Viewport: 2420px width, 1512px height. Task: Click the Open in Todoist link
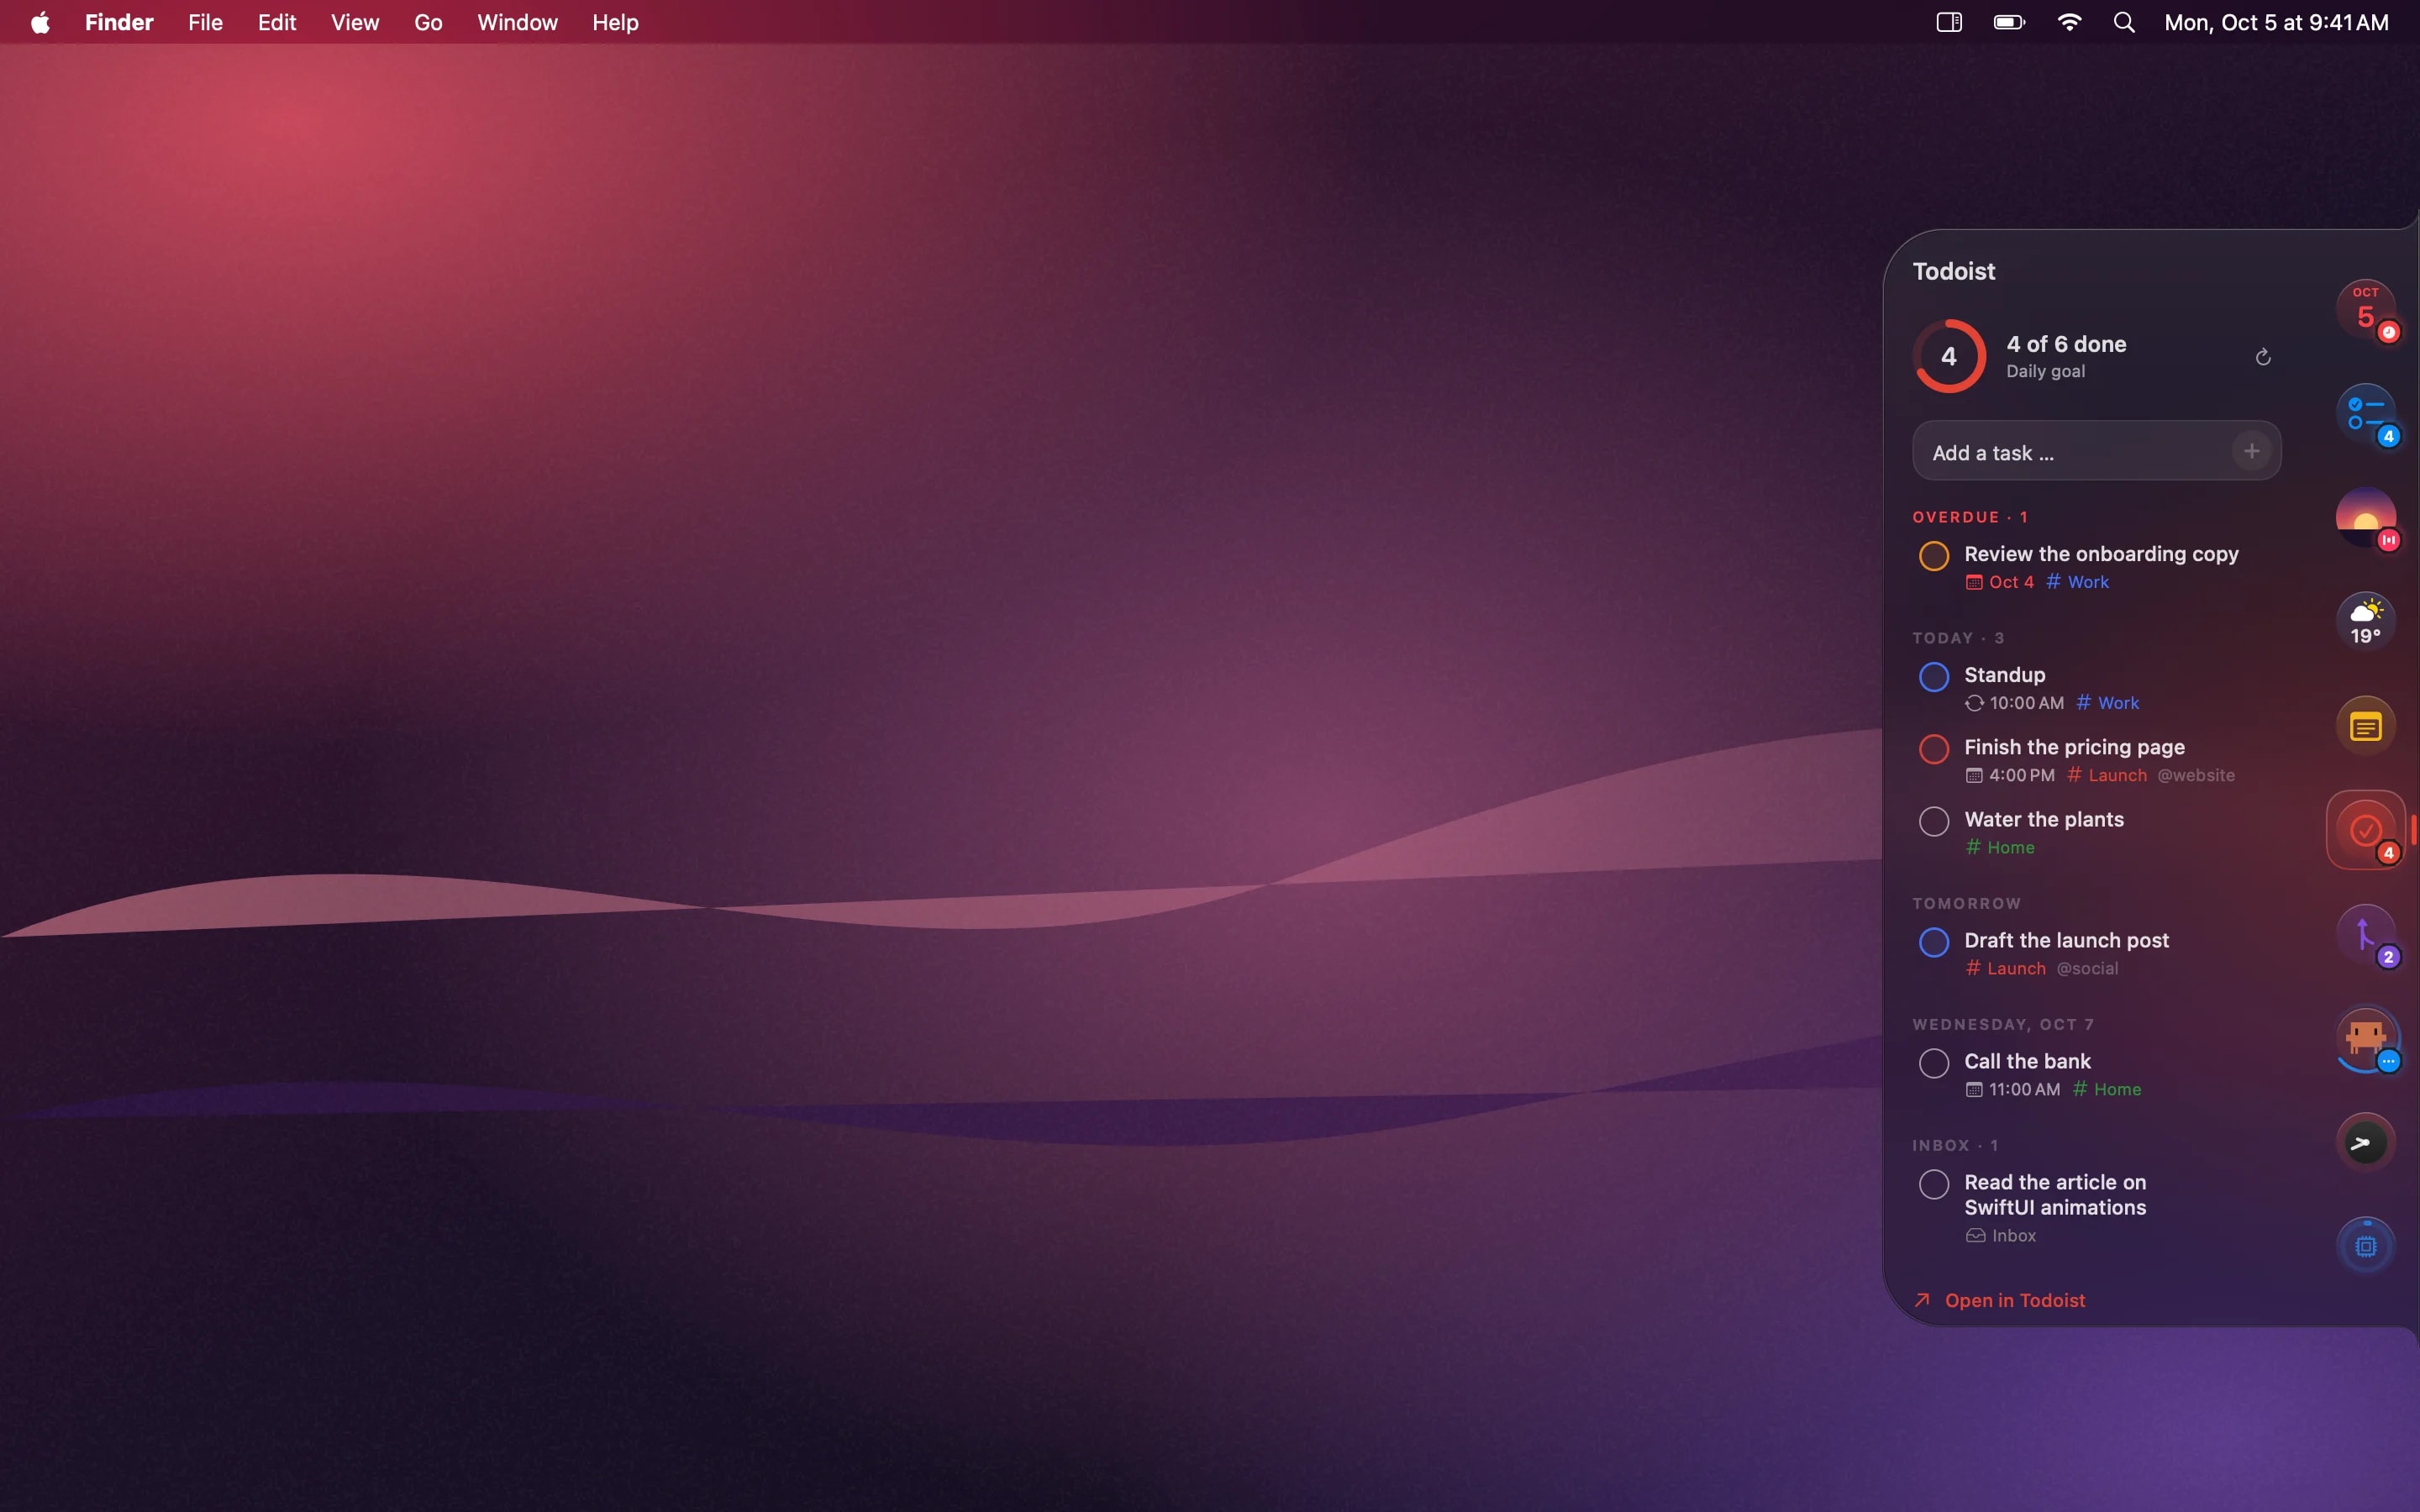2000,1300
